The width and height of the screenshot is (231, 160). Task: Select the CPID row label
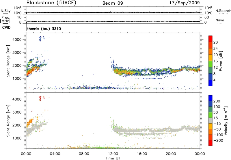click(6, 27)
